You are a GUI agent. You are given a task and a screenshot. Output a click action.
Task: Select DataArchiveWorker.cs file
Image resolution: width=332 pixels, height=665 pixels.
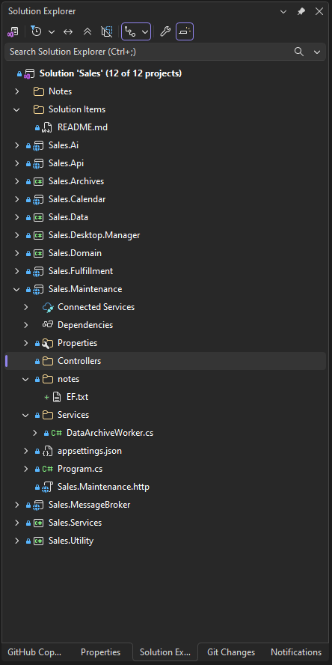point(110,433)
